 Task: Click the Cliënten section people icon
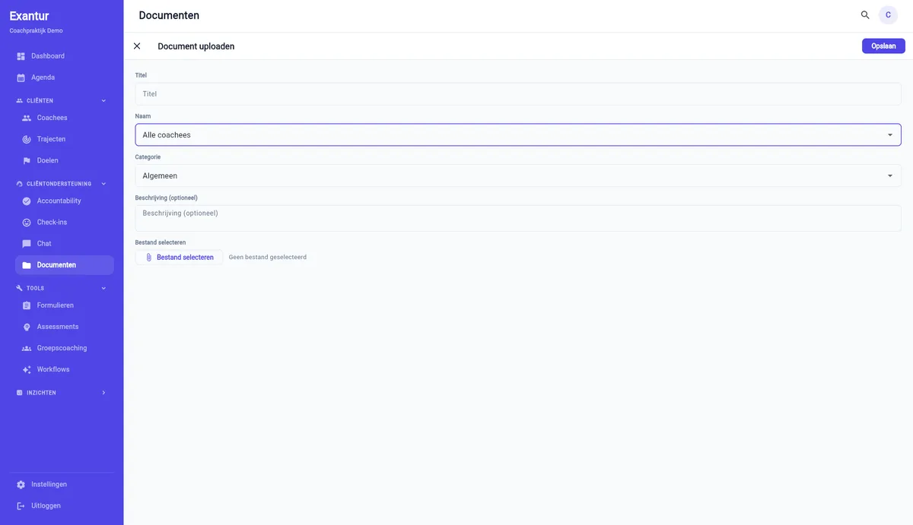click(20, 101)
